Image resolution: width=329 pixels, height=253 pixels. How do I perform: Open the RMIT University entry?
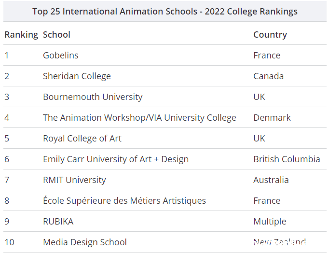point(74,180)
